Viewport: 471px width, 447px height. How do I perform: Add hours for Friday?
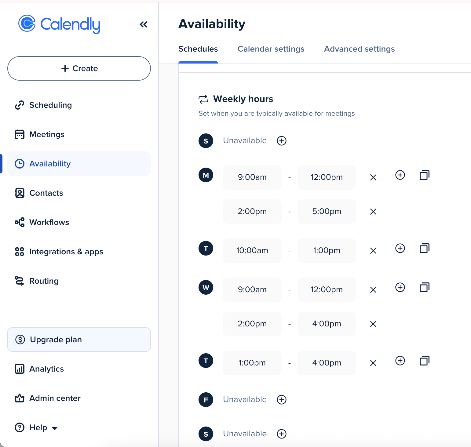(x=281, y=400)
